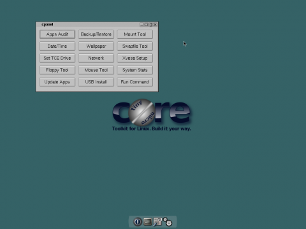View System Stats
The height and width of the screenshot is (229, 306).
click(135, 70)
